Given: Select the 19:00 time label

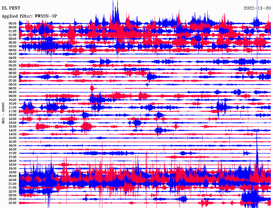Looking at the screenshot, I should [13, 169].
